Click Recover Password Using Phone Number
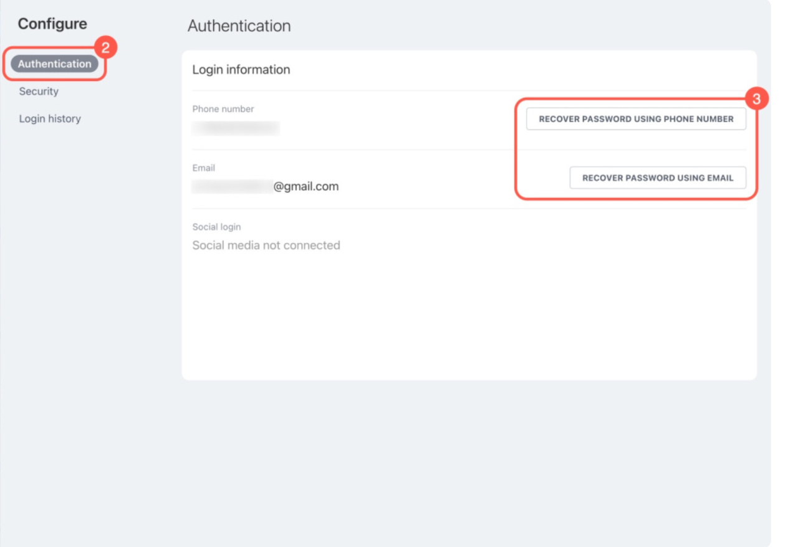This screenshot has width=798, height=547. click(x=636, y=119)
